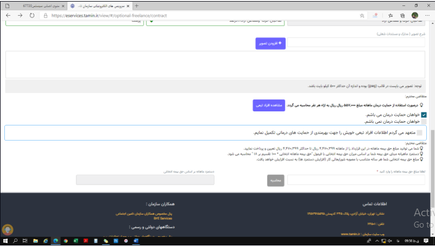Check خواهان حمایت درمان نمی باشم checkbox

click(x=424, y=122)
